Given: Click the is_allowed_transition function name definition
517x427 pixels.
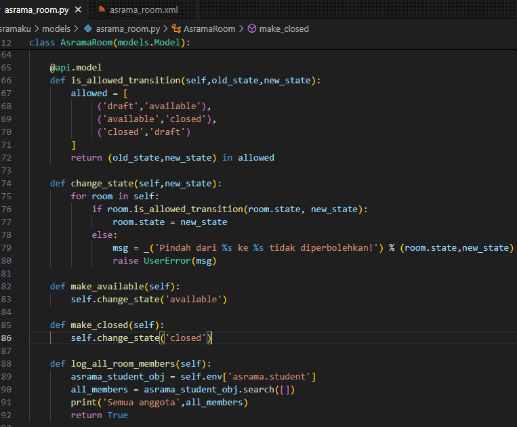Looking at the screenshot, I should 125,81.
